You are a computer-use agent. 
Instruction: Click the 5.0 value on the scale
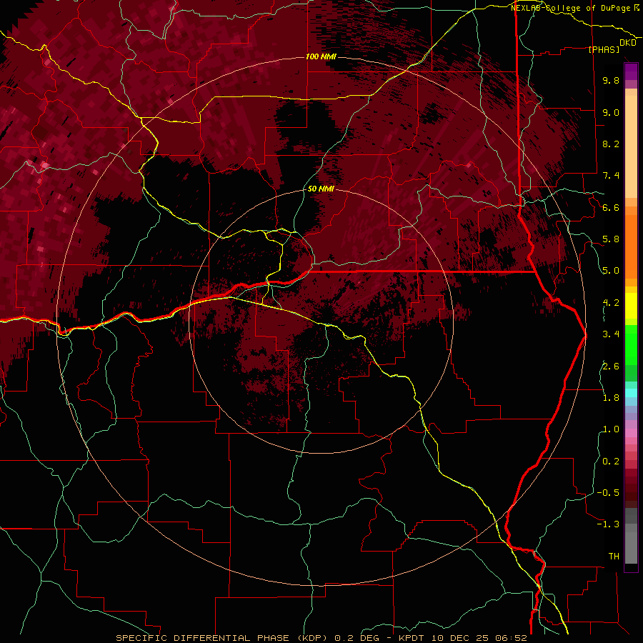coord(611,271)
